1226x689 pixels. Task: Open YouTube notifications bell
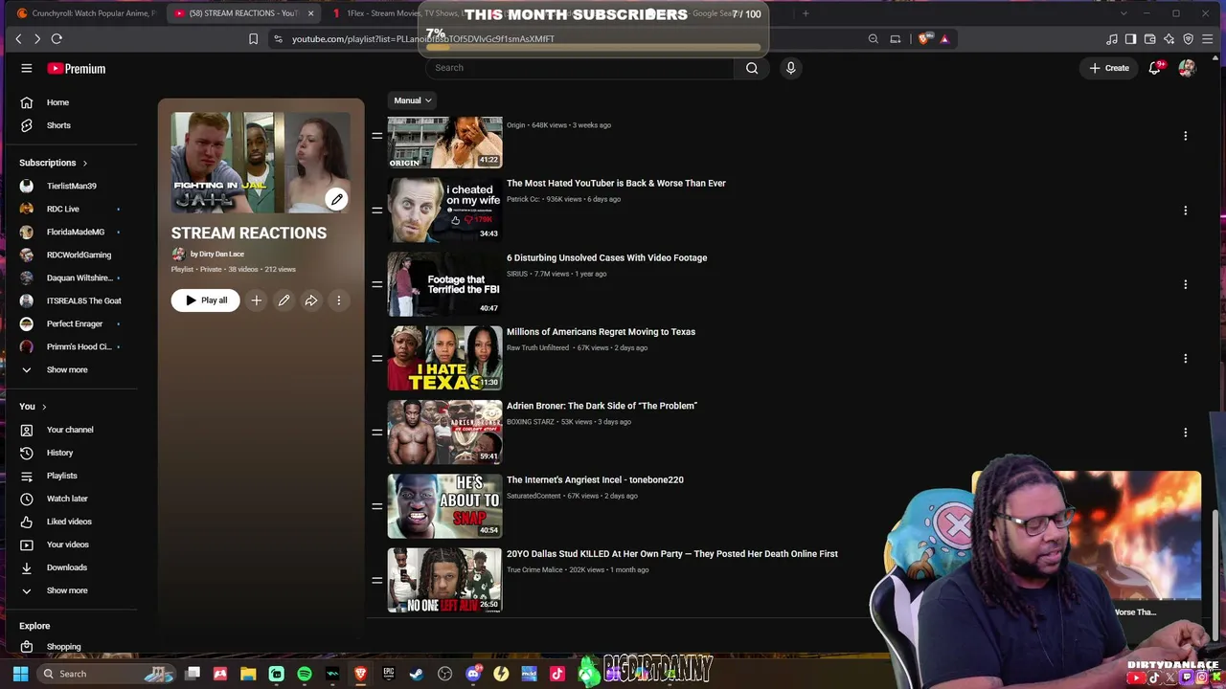coord(1155,68)
